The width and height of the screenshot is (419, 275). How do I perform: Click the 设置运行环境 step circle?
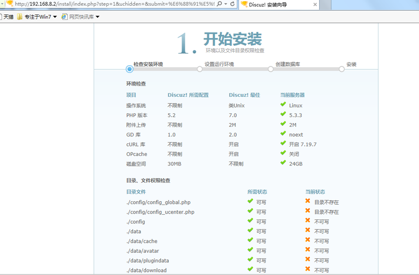(x=200, y=69)
